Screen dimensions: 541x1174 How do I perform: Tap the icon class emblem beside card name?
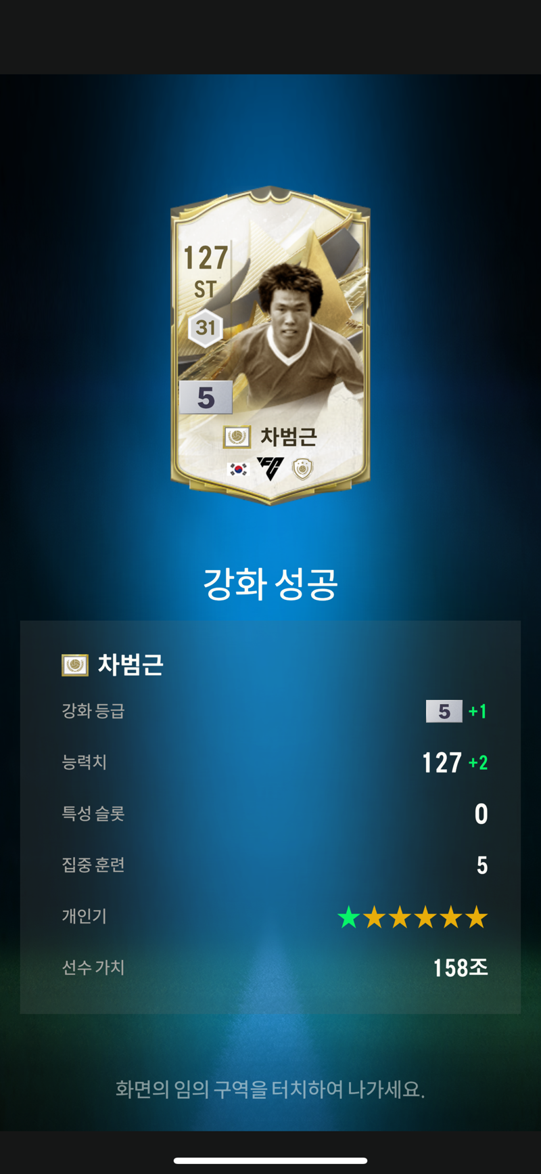point(237,437)
